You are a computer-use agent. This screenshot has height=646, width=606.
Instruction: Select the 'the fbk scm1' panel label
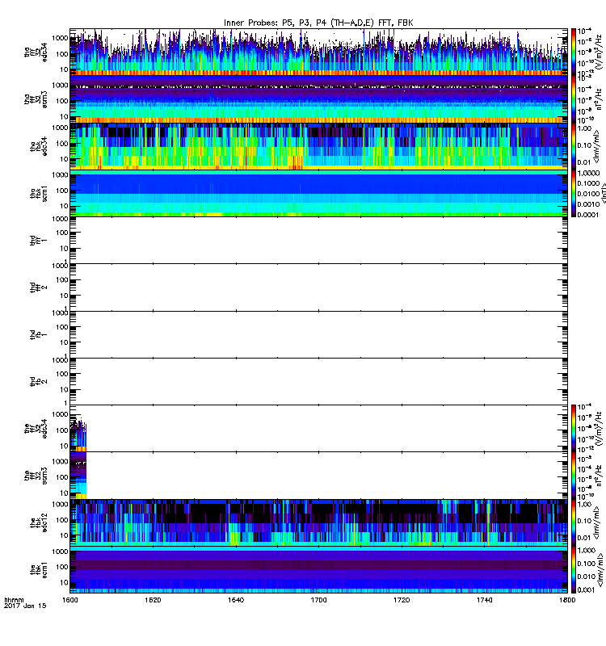pyautogui.click(x=39, y=570)
